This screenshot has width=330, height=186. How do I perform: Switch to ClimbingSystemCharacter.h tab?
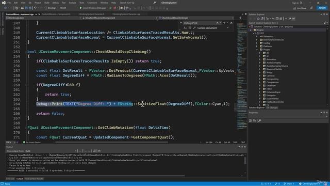(x=91, y=14)
